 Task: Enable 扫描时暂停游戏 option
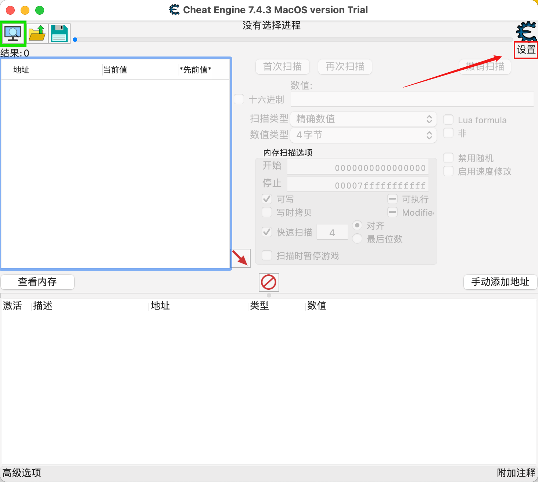[x=267, y=255]
